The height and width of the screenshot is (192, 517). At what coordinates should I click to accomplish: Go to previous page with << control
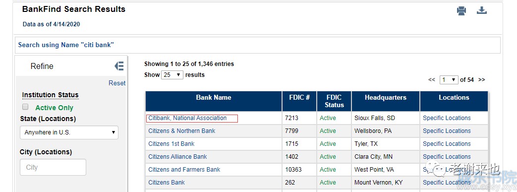pos(432,80)
